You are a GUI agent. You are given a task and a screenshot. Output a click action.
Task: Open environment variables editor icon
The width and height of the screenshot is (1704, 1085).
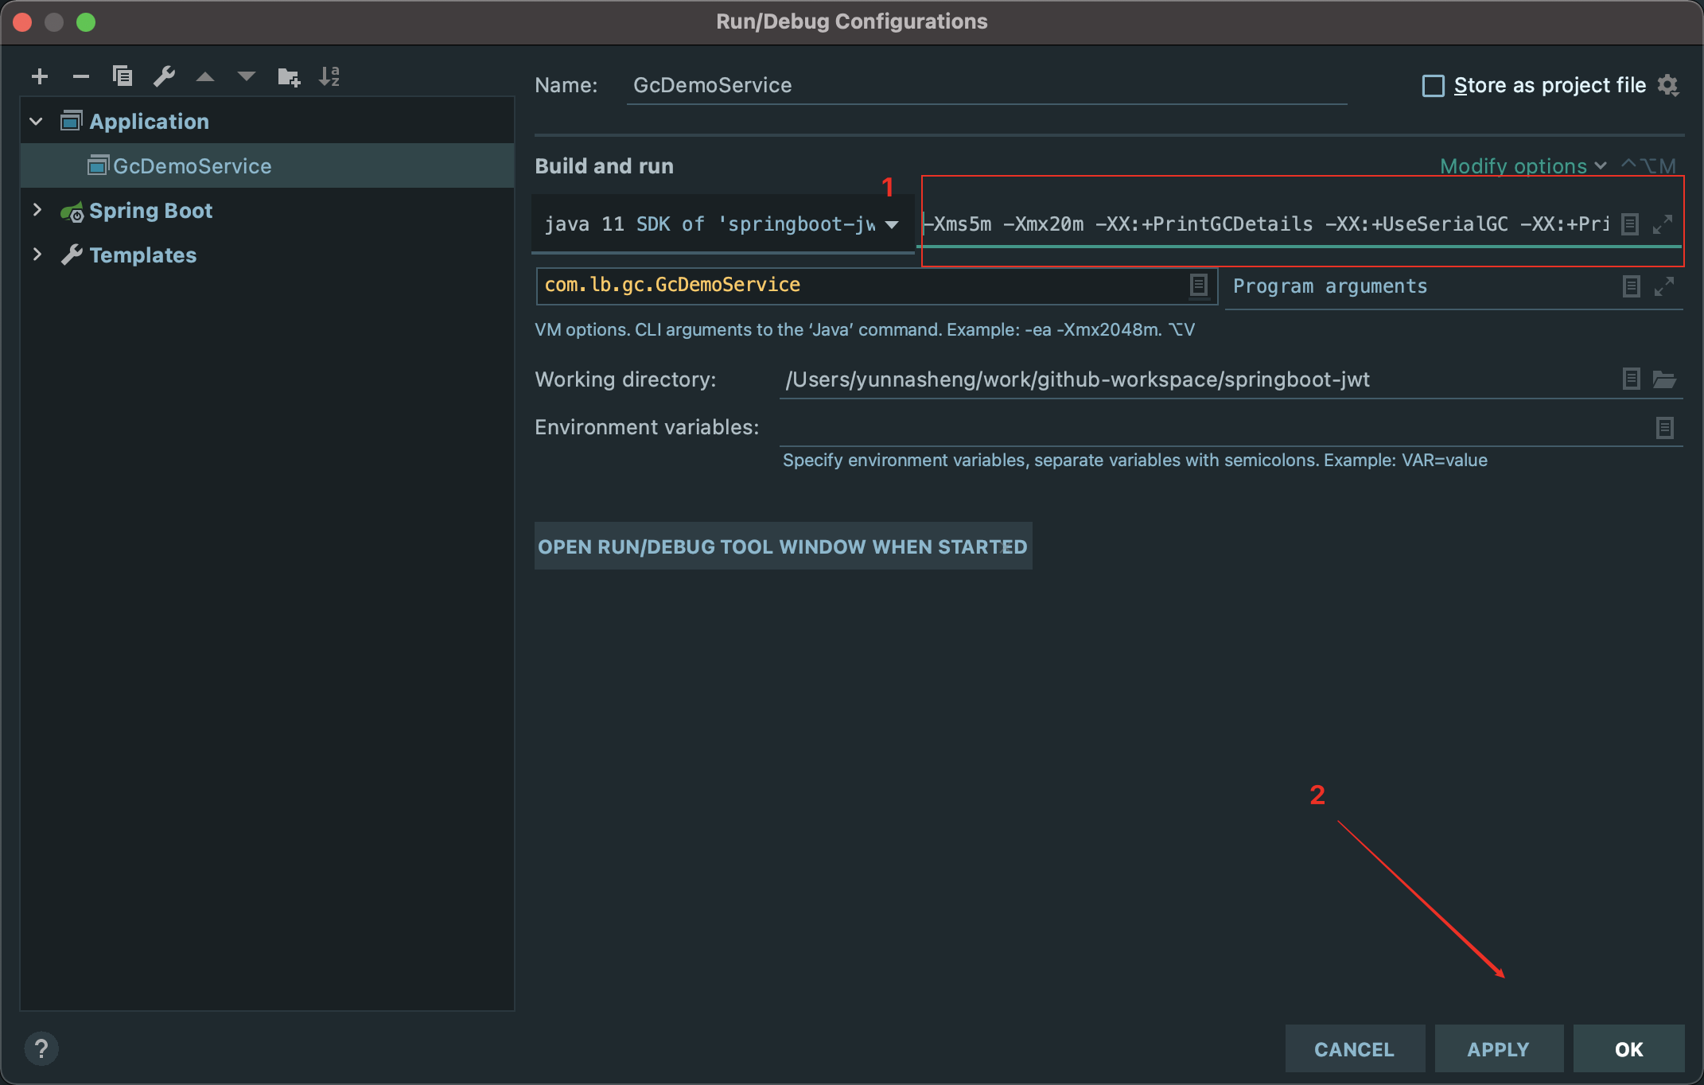[1664, 428]
